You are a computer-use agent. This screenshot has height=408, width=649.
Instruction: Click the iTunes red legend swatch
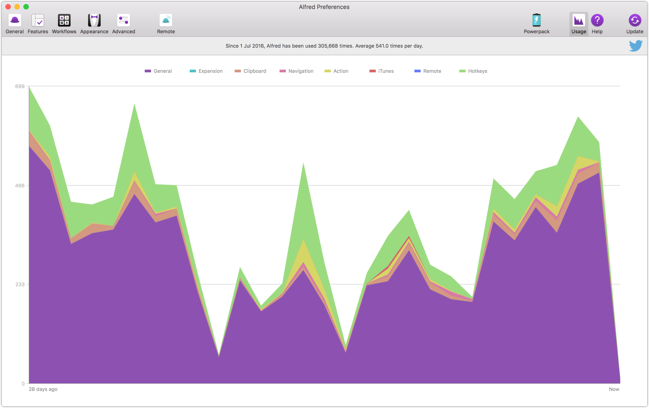(373, 71)
